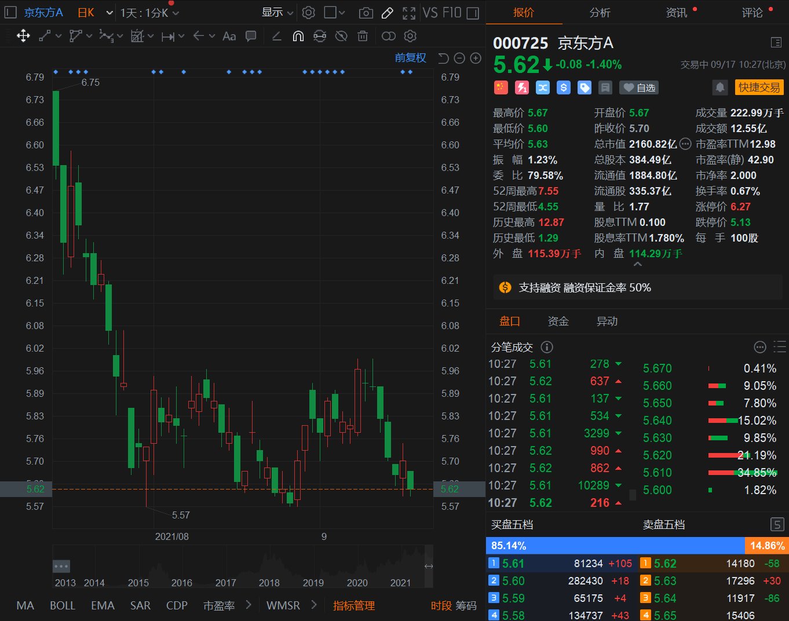This screenshot has height=621, width=789.
Task: Select the Fibonacci grid analysis tool
Action: 137,36
